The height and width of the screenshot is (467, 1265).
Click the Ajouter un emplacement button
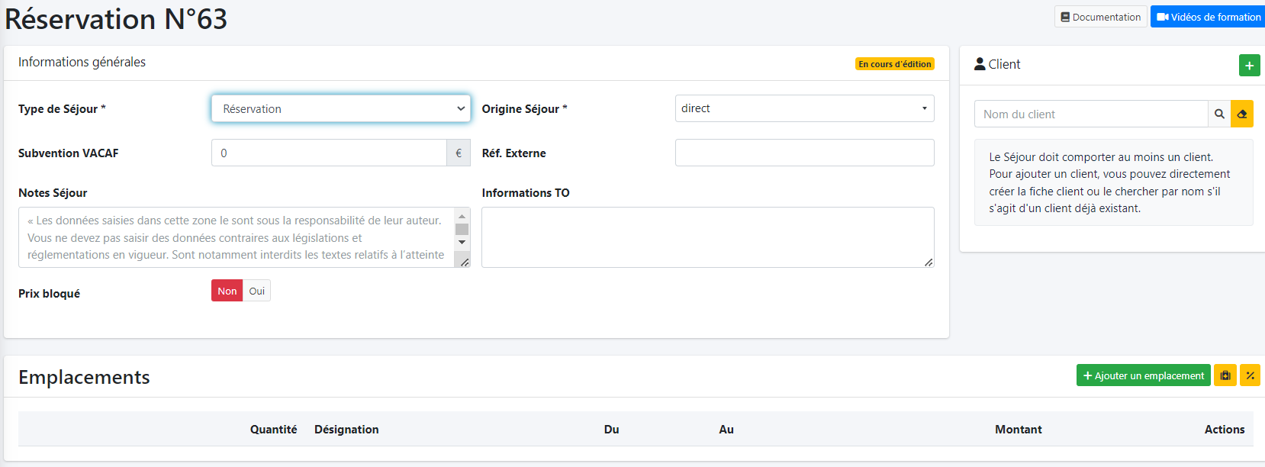pos(1143,375)
